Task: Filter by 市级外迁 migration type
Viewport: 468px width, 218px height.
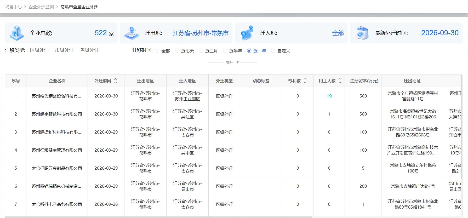Action: 65,50
